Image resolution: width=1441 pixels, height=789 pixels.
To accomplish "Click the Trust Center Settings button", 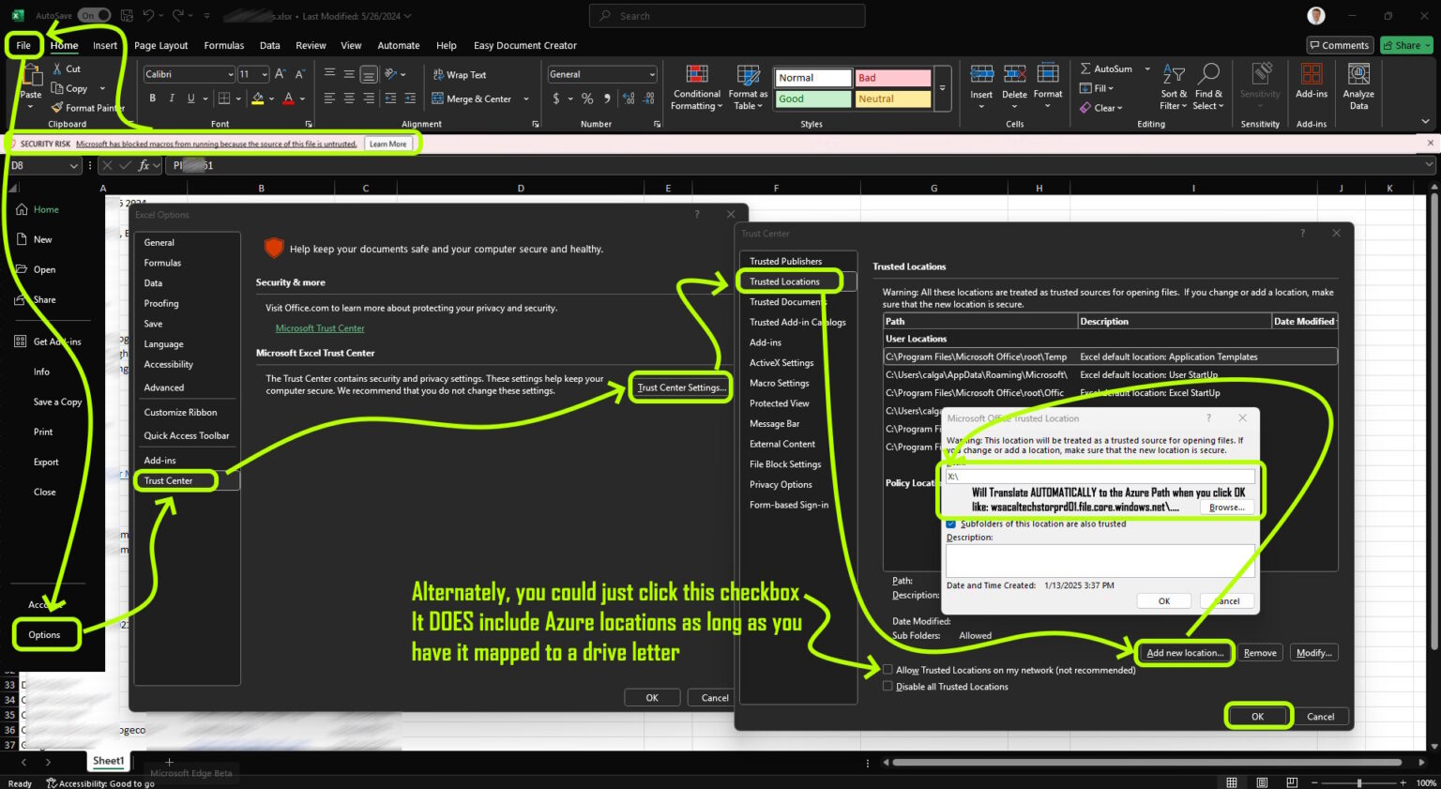I will (x=680, y=387).
